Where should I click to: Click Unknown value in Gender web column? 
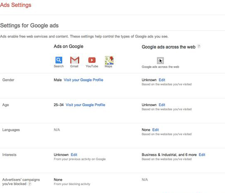click(x=149, y=80)
